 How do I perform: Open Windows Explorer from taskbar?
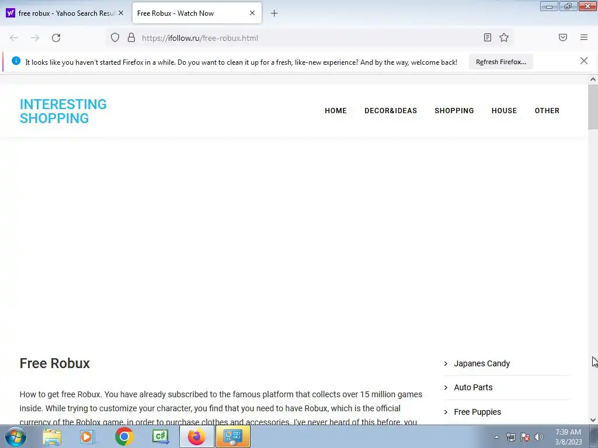(52, 436)
